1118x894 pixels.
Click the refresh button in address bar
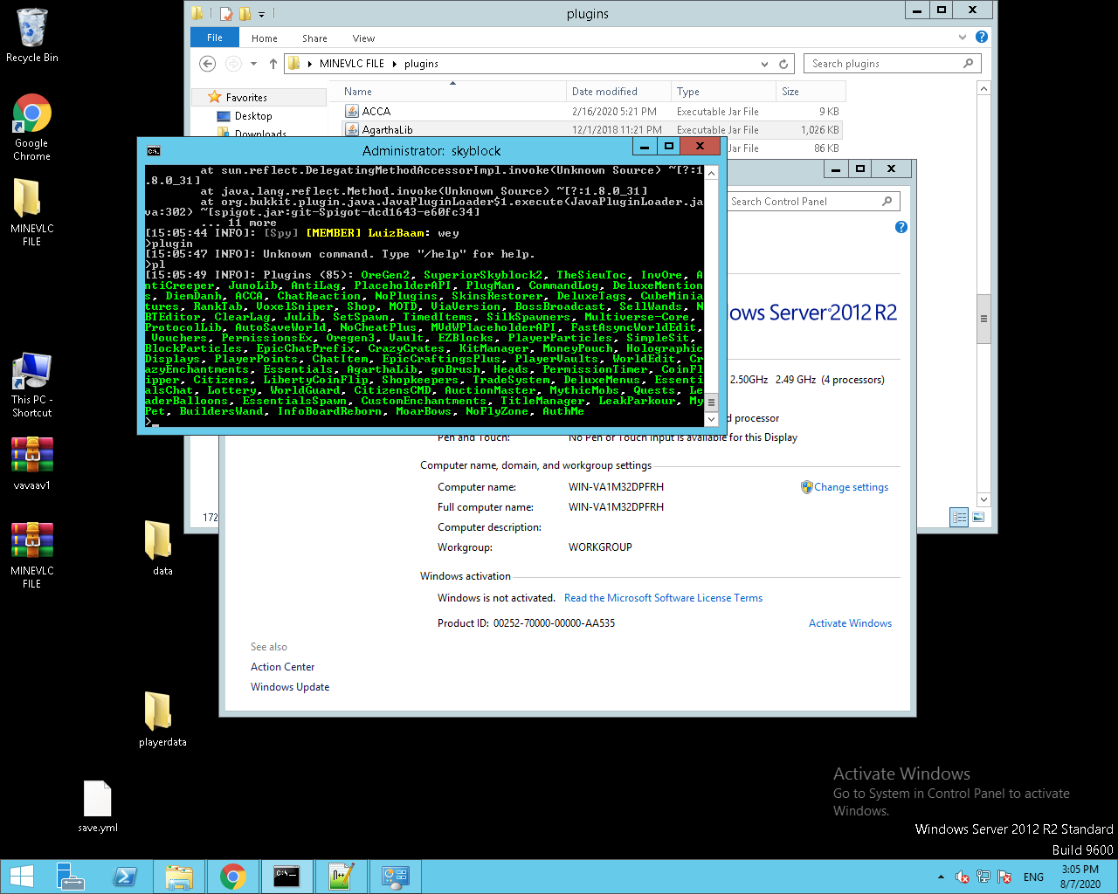(x=783, y=64)
